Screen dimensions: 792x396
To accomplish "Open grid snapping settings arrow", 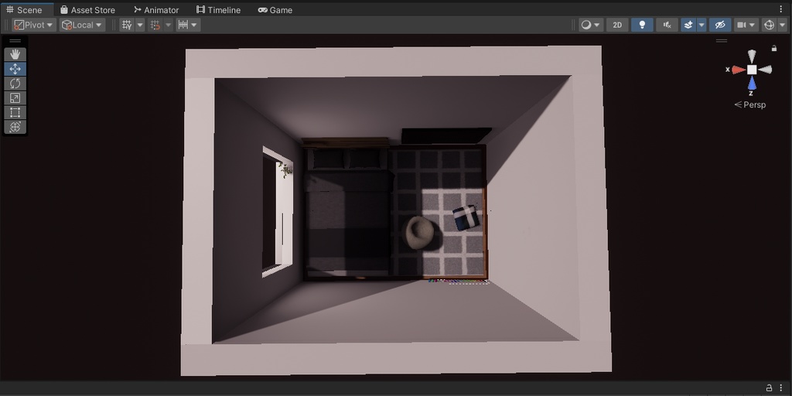I will 168,25.
